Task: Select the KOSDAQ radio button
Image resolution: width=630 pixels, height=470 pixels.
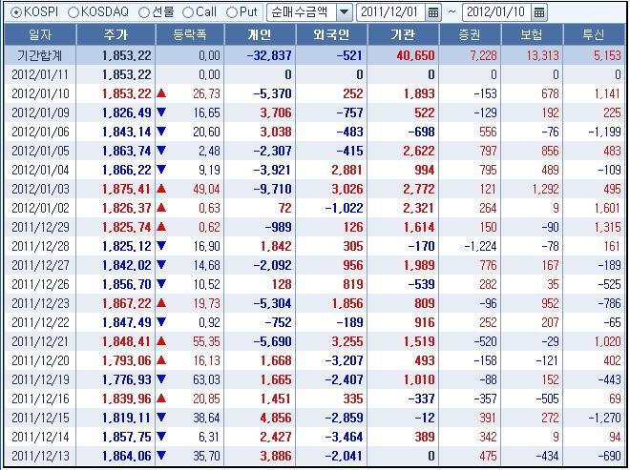Action: (73, 12)
